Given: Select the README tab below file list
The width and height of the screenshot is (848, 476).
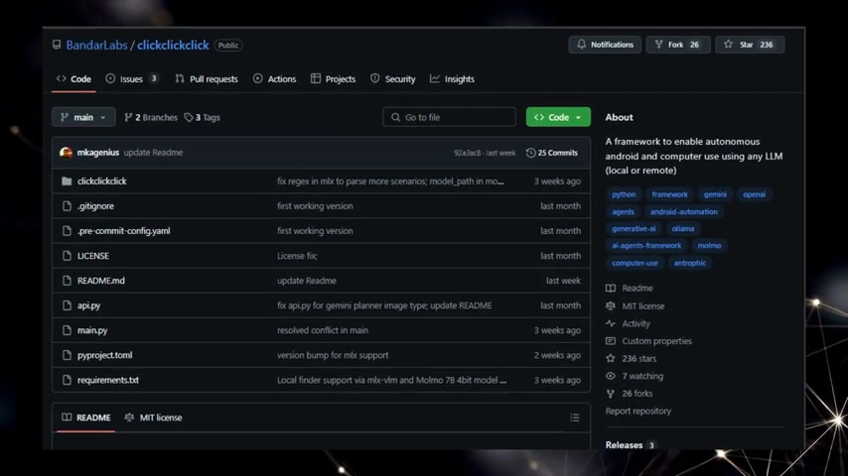Looking at the screenshot, I should coord(86,417).
